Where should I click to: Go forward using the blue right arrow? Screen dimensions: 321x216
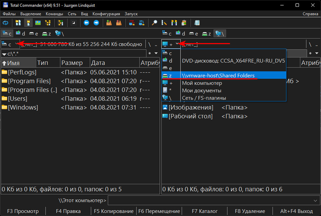(96, 23)
